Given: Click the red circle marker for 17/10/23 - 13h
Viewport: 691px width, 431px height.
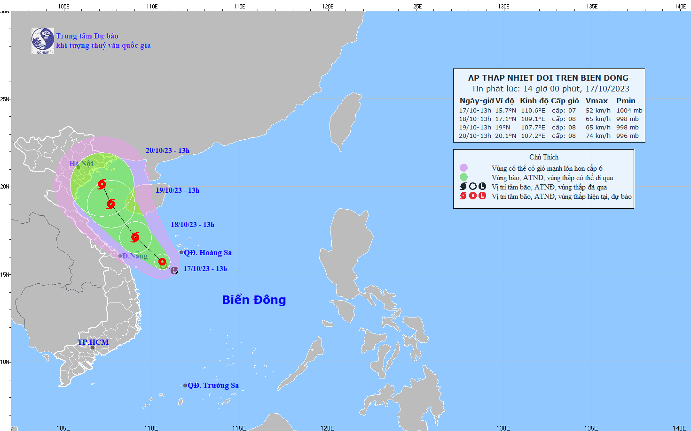Looking at the screenshot, I should pyautogui.click(x=162, y=261).
